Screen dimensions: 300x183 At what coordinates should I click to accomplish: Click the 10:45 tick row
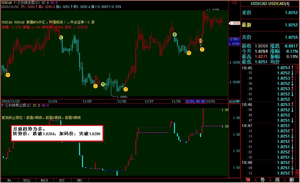268,68
